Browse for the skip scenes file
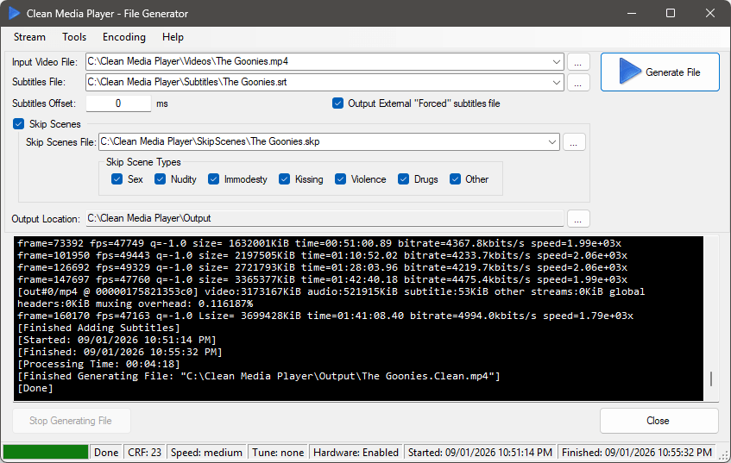 point(574,142)
